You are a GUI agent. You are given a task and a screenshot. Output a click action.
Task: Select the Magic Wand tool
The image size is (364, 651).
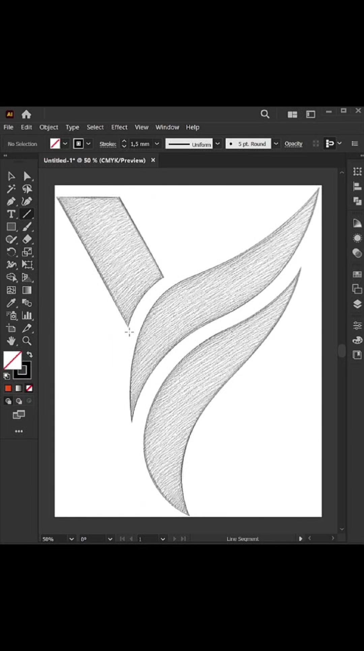click(x=11, y=189)
